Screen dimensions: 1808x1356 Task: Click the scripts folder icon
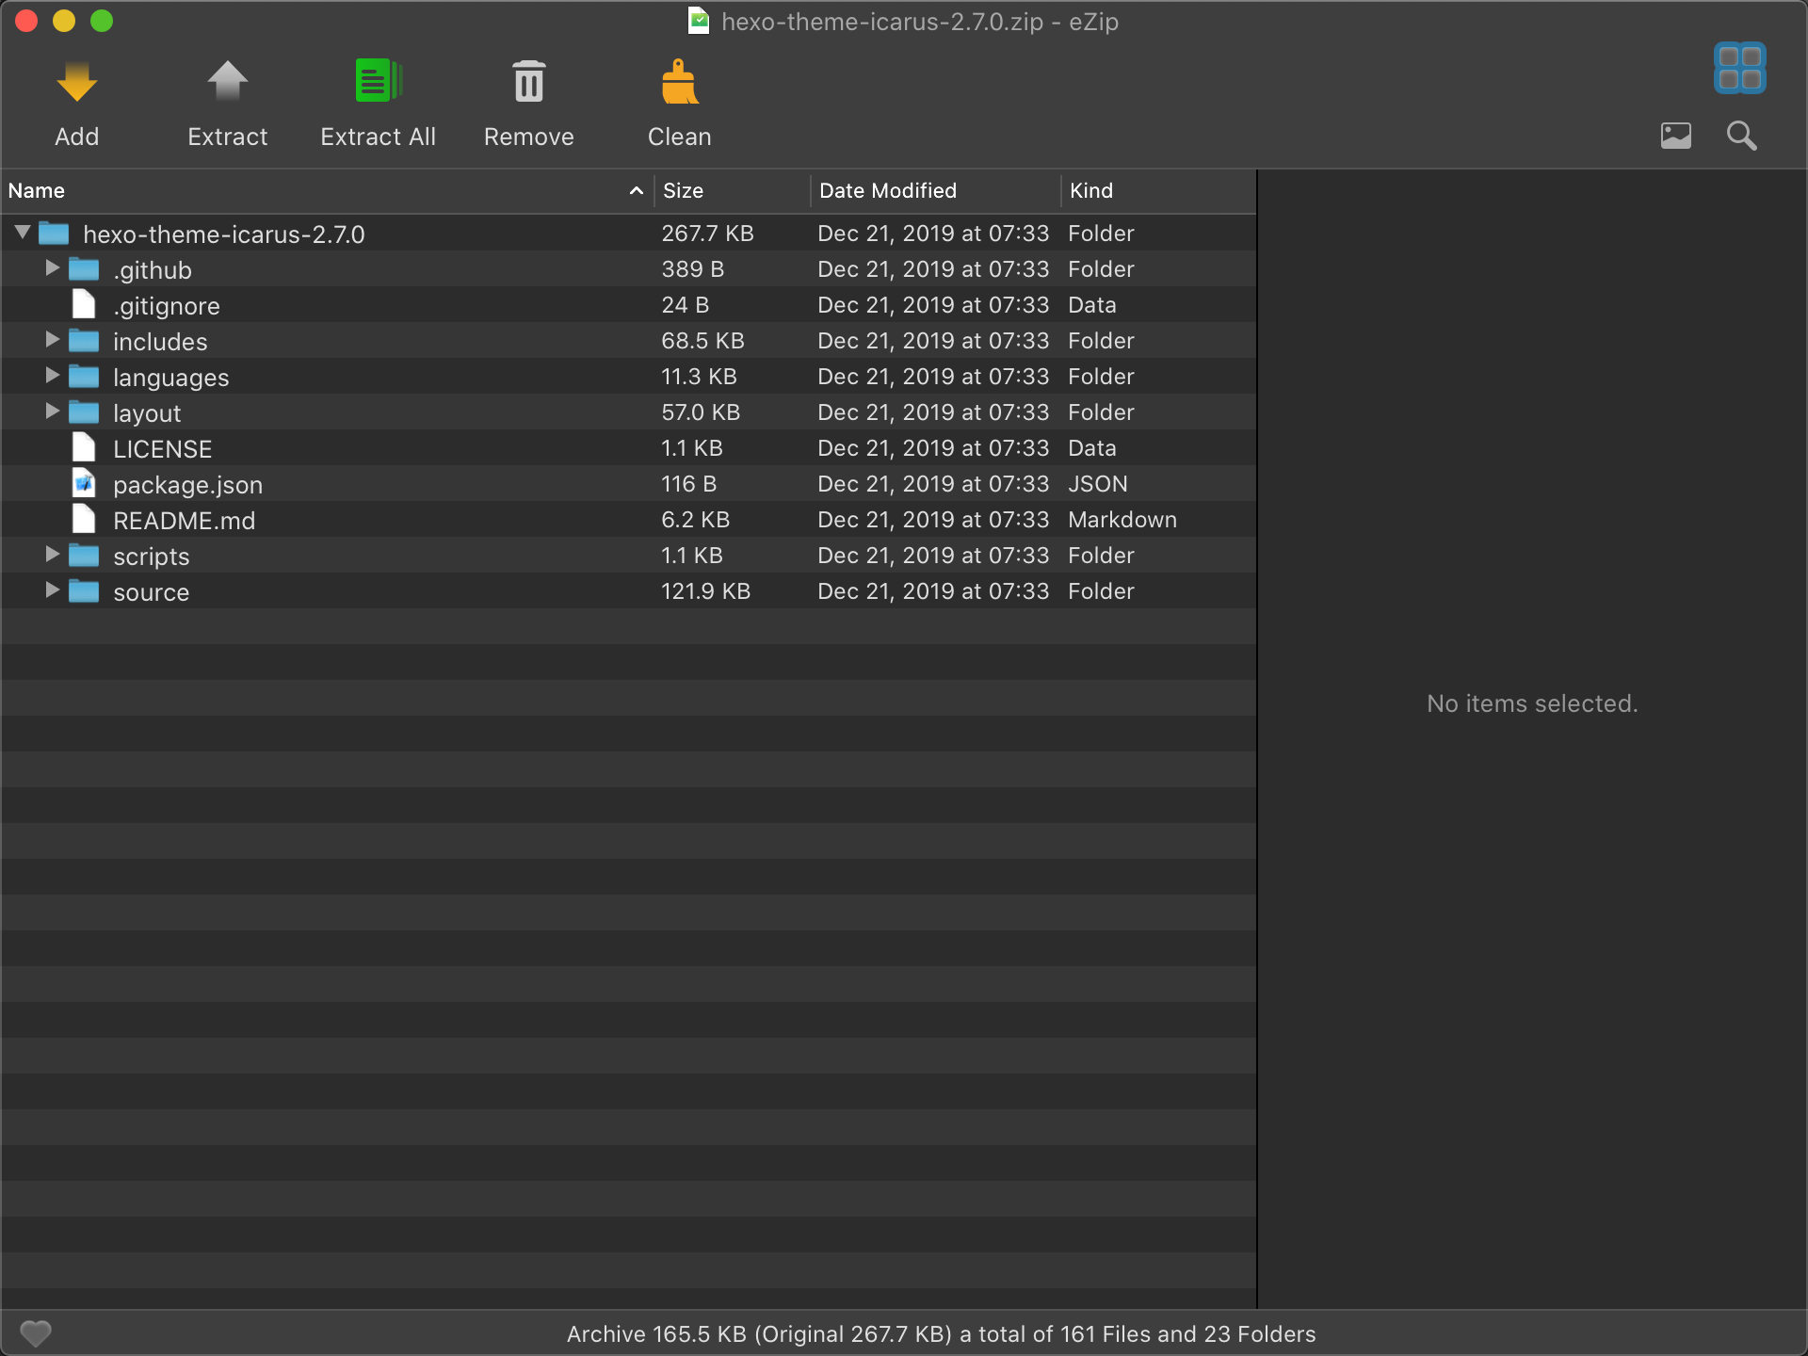coord(84,556)
